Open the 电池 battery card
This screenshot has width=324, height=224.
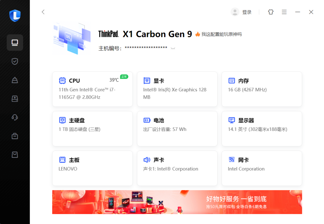(177, 129)
